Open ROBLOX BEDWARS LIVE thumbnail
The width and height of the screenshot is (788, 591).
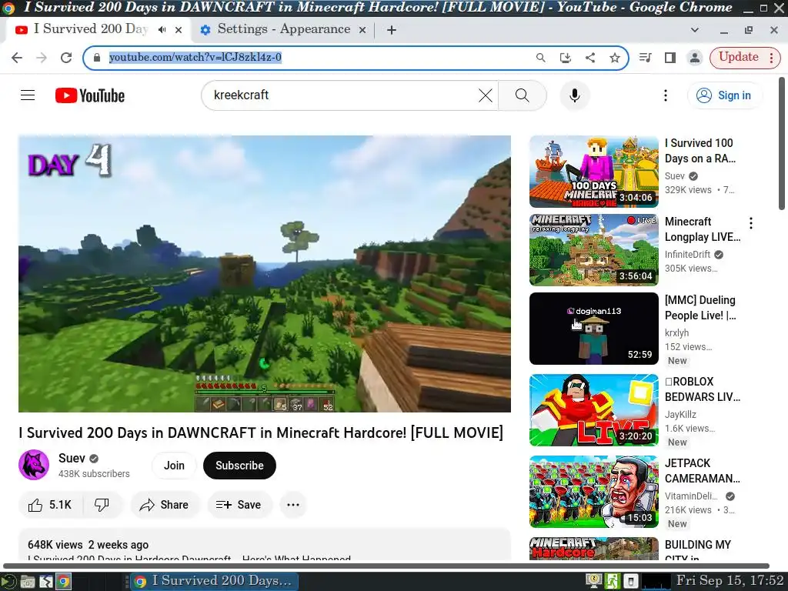[593, 410]
